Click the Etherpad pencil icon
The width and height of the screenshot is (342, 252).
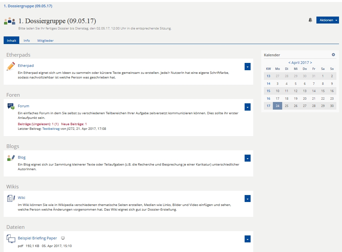[11, 66]
